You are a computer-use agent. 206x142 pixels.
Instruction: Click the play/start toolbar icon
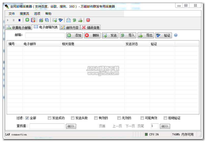[8, 20]
